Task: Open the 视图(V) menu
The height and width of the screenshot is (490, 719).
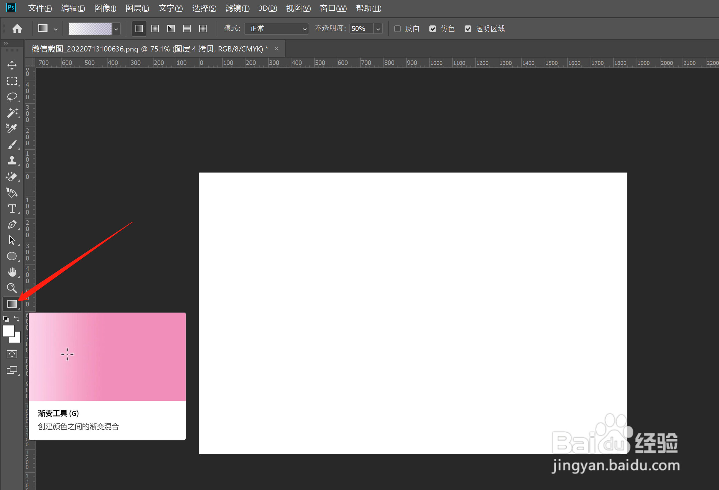Action: 298,8
